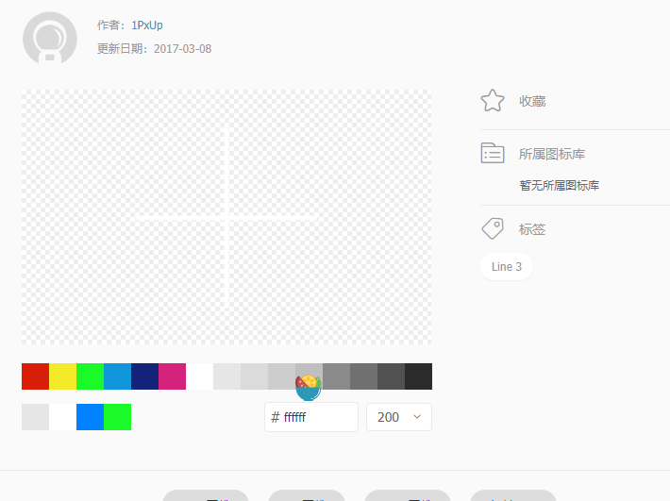Pick the magenta color swatch
The height and width of the screenshot is (501, 670).
(x=172, y=376)
